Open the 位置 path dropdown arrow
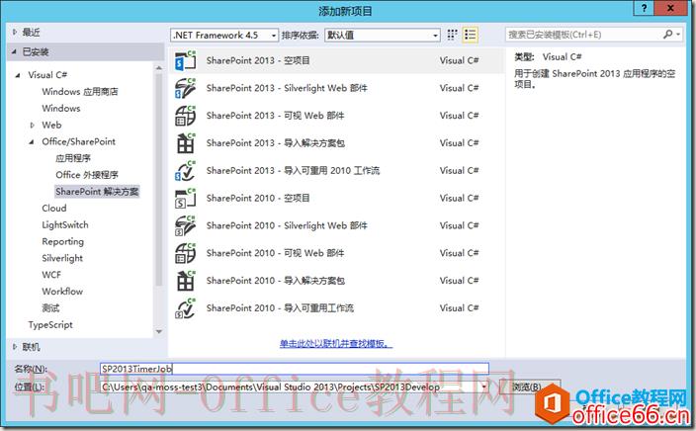Viewport: 696px width, 431px height. click(483, 388)
